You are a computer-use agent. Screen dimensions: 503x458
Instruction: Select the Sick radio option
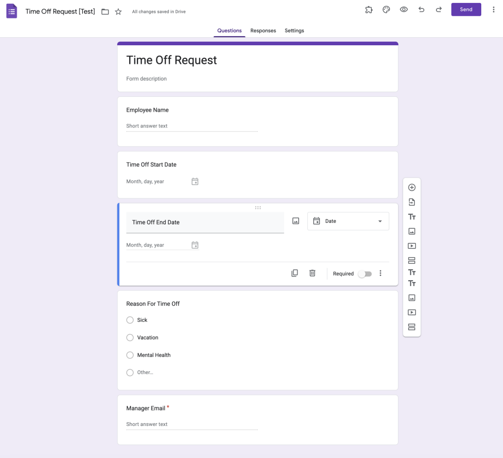(x=130, y=320)
